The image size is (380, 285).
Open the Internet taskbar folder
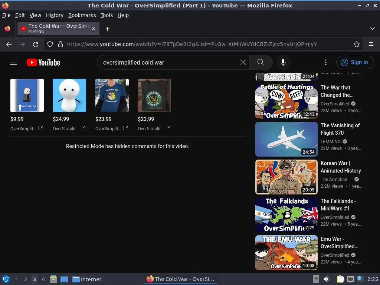87,279
